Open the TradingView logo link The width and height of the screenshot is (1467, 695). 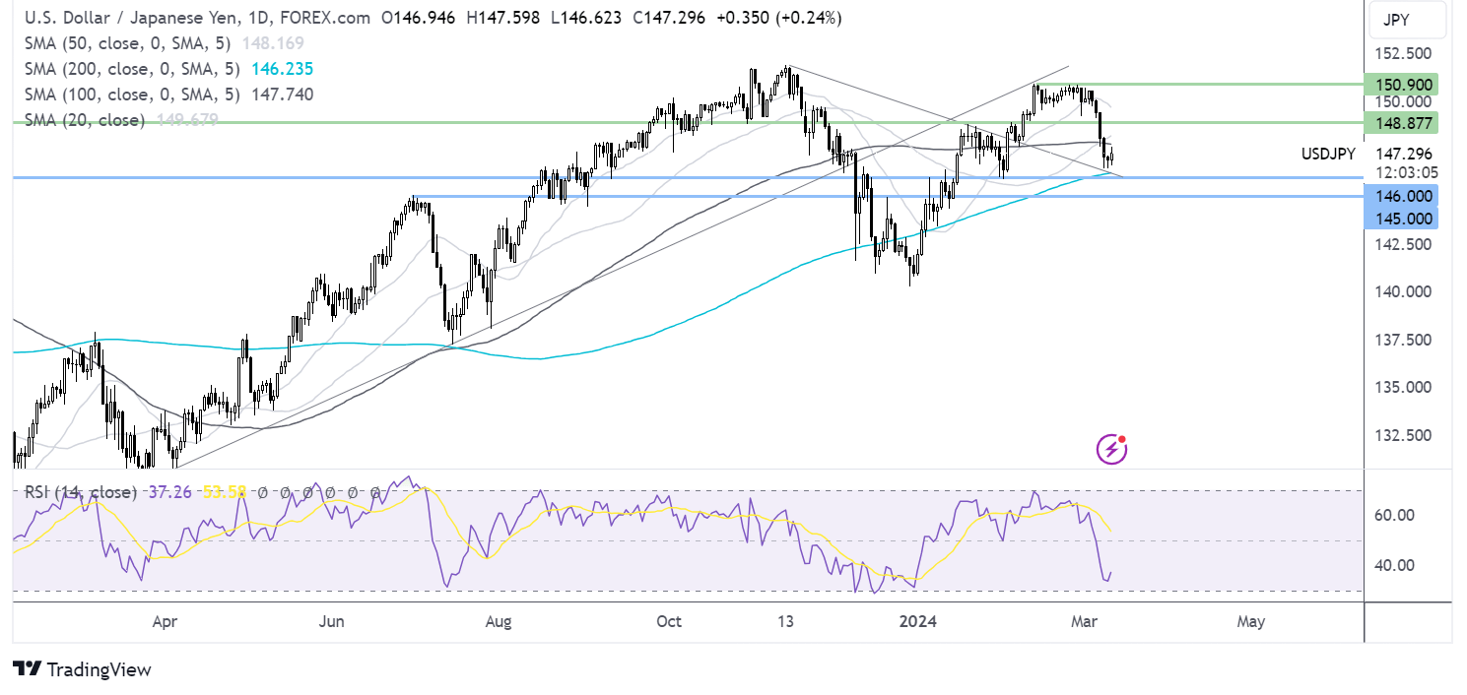(83, 669)
